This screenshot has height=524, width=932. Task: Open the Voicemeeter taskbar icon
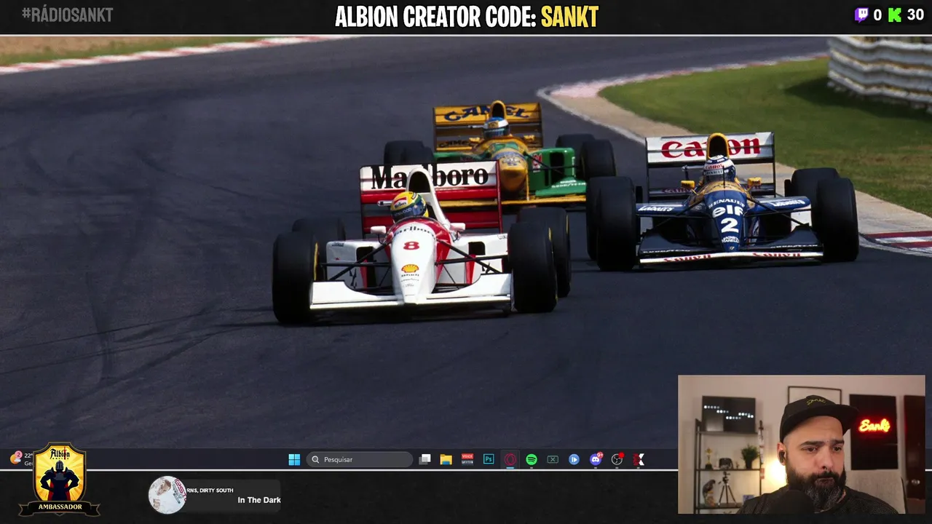pos(467,459)
